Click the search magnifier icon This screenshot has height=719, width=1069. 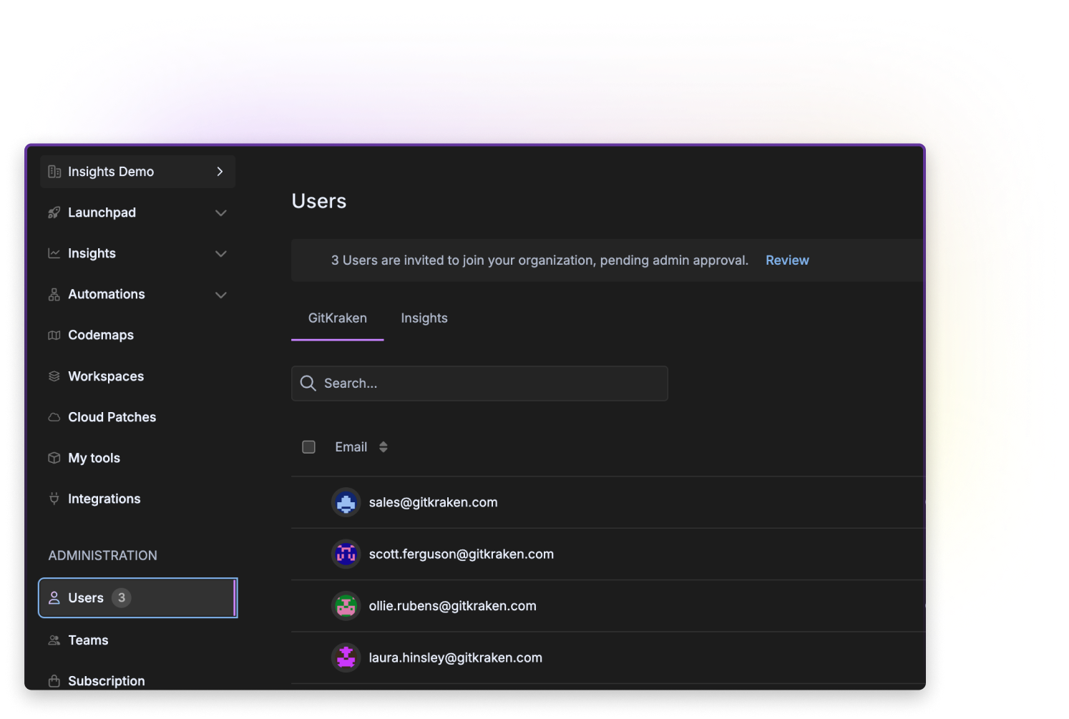click(308, 383)
